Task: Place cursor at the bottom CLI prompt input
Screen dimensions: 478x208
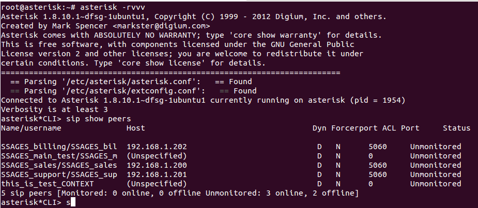Action: [73, 202]
